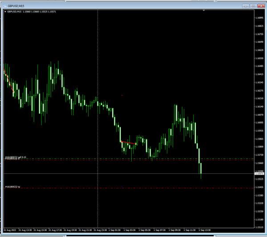Click the current price tag 1.15571
The image size is (267, 237).
coord(259,173)
